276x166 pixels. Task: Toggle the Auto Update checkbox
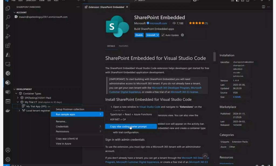(163, 35)
